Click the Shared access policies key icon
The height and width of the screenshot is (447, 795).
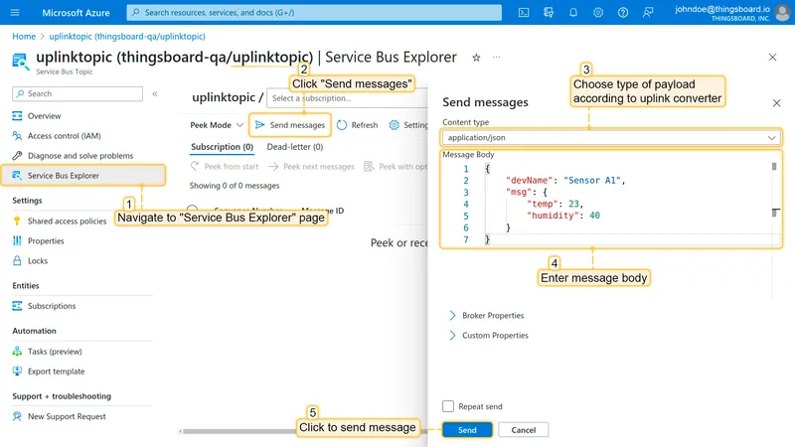click(17, 221)
